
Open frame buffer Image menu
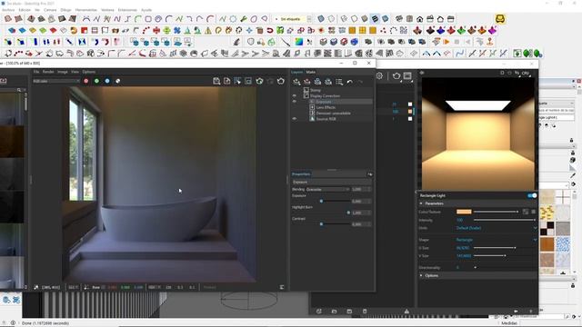point(63,72)
